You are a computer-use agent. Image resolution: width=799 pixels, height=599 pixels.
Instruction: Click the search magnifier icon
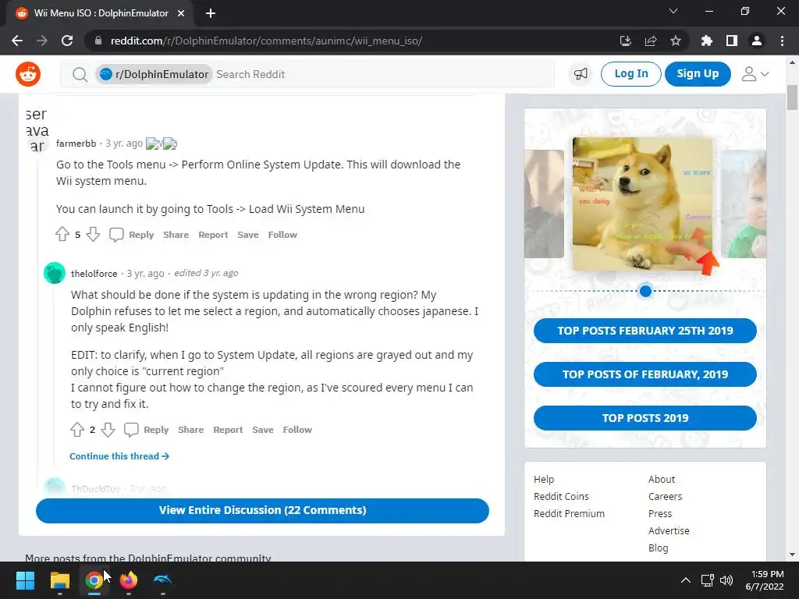point(80,74)
